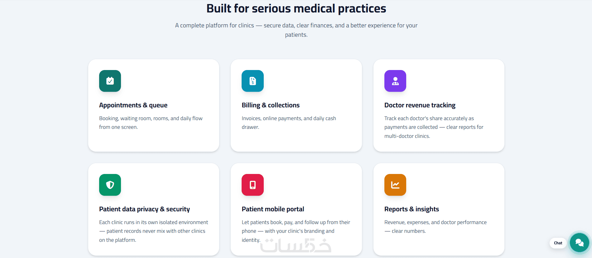Click the Chat label tooltip
The image size is (592, 258).
tap(558, 243)
